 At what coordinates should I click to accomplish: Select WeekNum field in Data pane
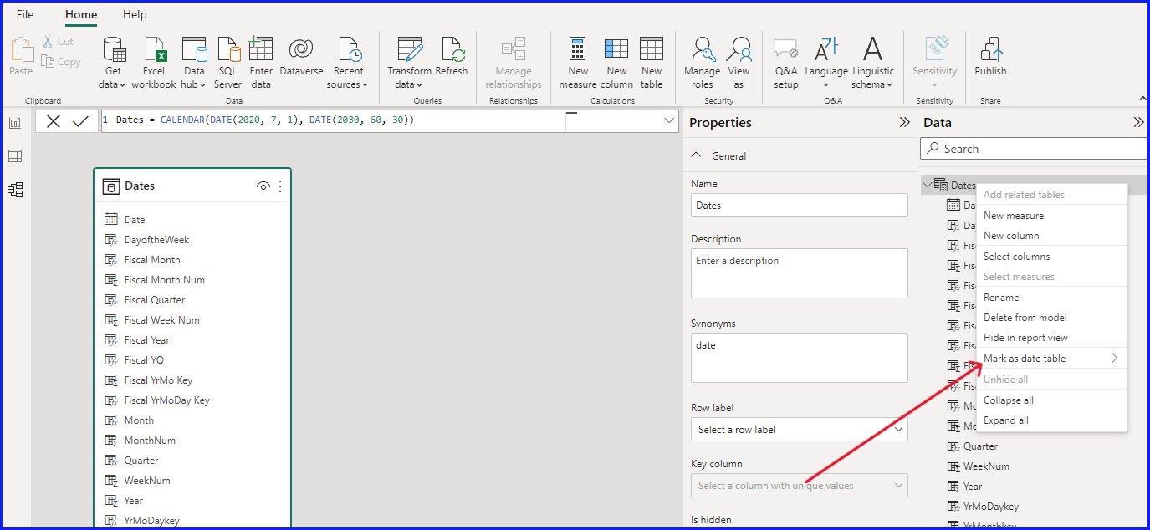coord(986,466)
